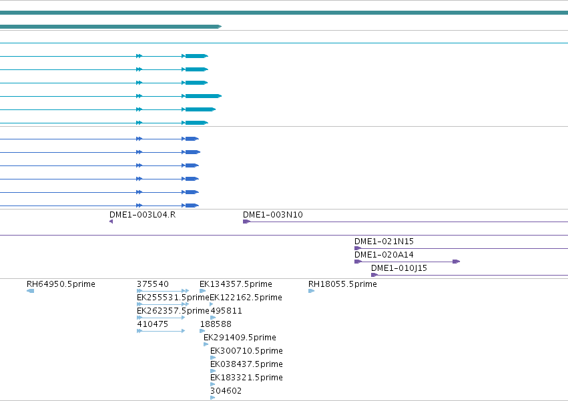Click the 188588 feature label

(x=216, y=324)
